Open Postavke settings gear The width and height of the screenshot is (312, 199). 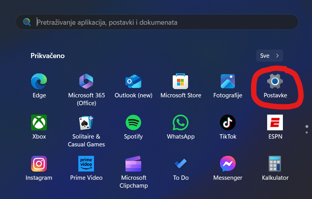point(275,81)
